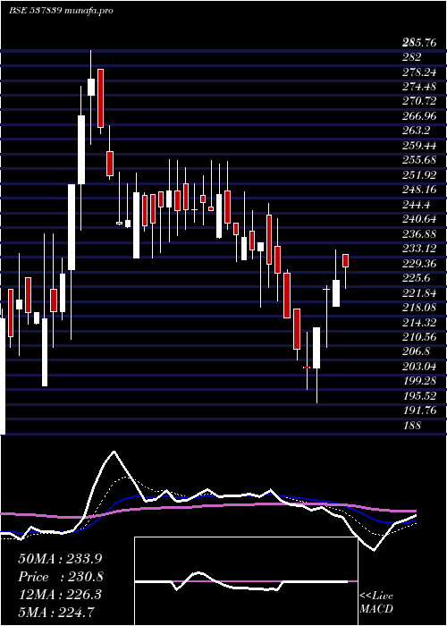Click the 210.56 price level label
Viewport: 447px width, 626px height.
click(419, 338)
